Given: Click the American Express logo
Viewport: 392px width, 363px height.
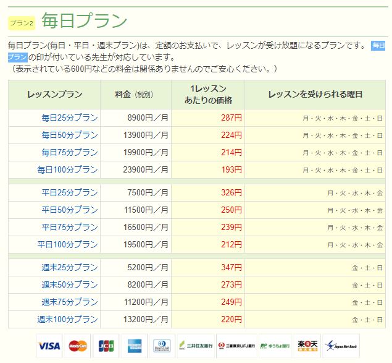Looking at the screenshot, I should [135, 346].
